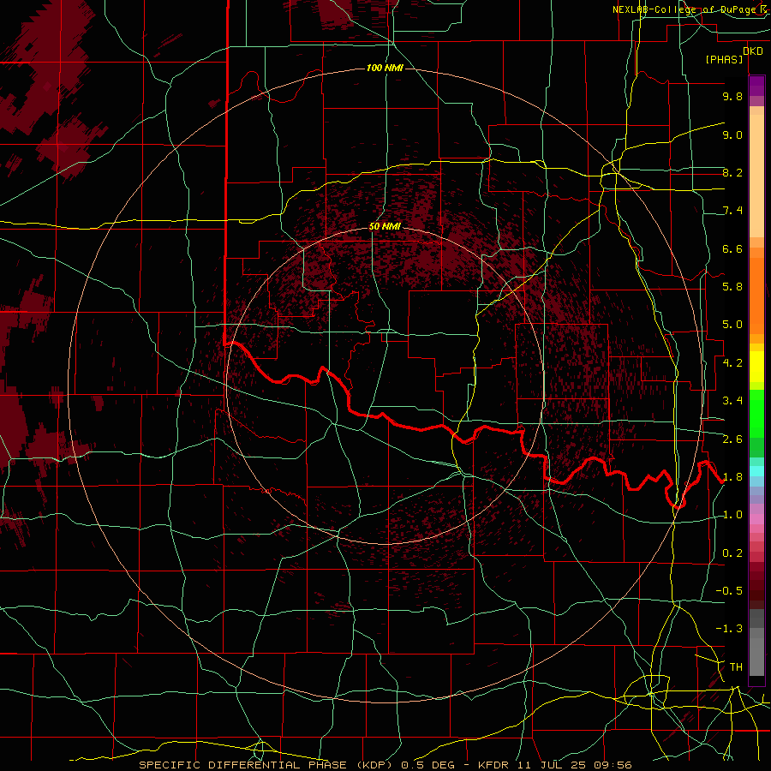
Task: Click the 6.6 legend value
Action: tap(732, 248)
